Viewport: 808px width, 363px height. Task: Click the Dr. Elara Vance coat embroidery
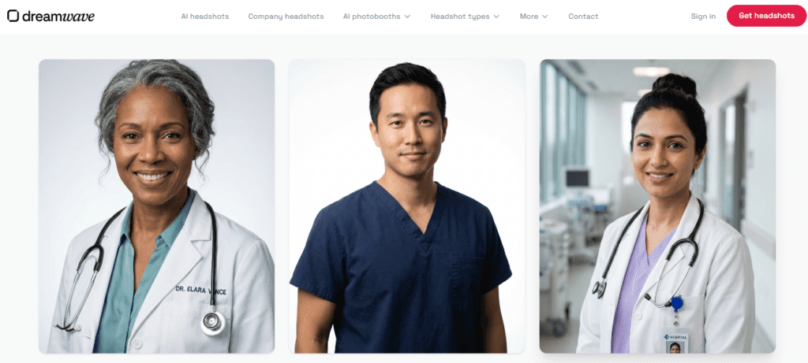coord(201,291)
